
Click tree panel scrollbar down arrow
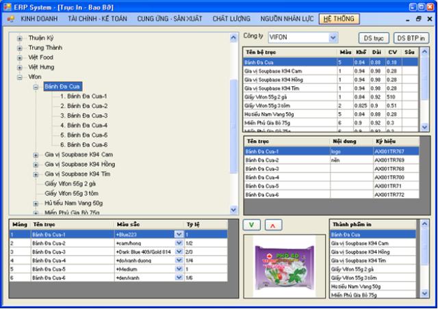click(x=233, y=210)
